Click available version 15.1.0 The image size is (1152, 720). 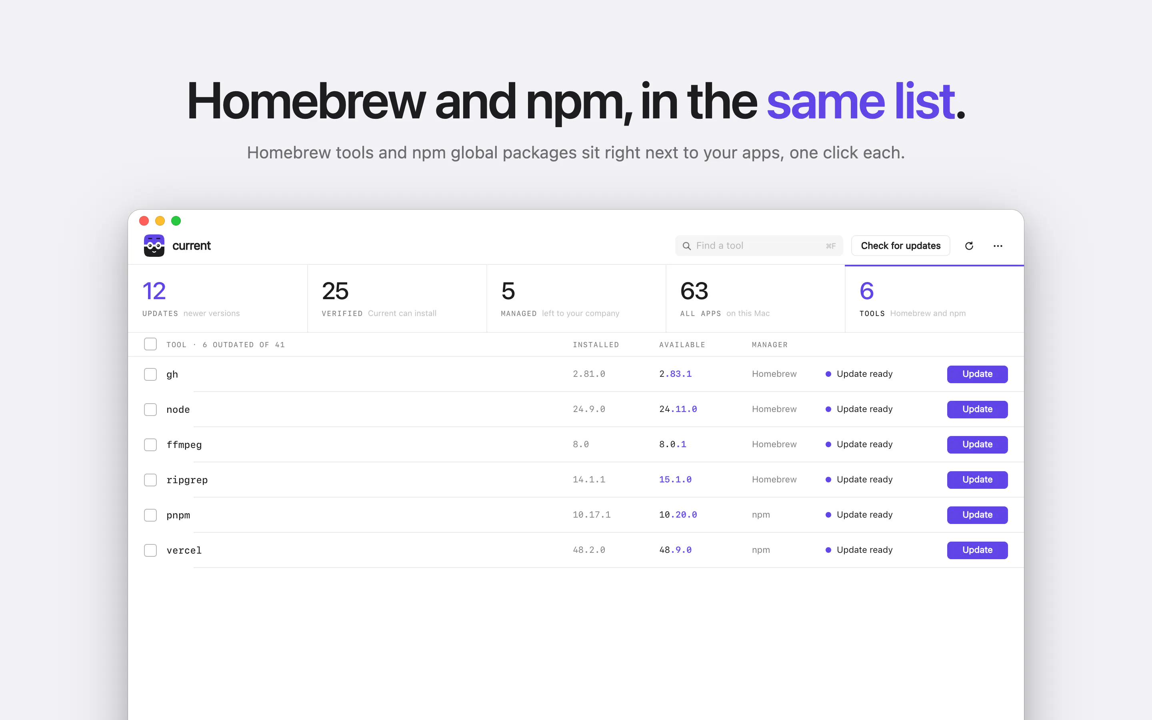point(675,480)
